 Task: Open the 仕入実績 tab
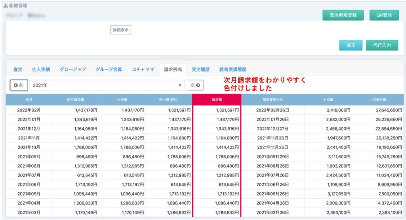(41, 70)
